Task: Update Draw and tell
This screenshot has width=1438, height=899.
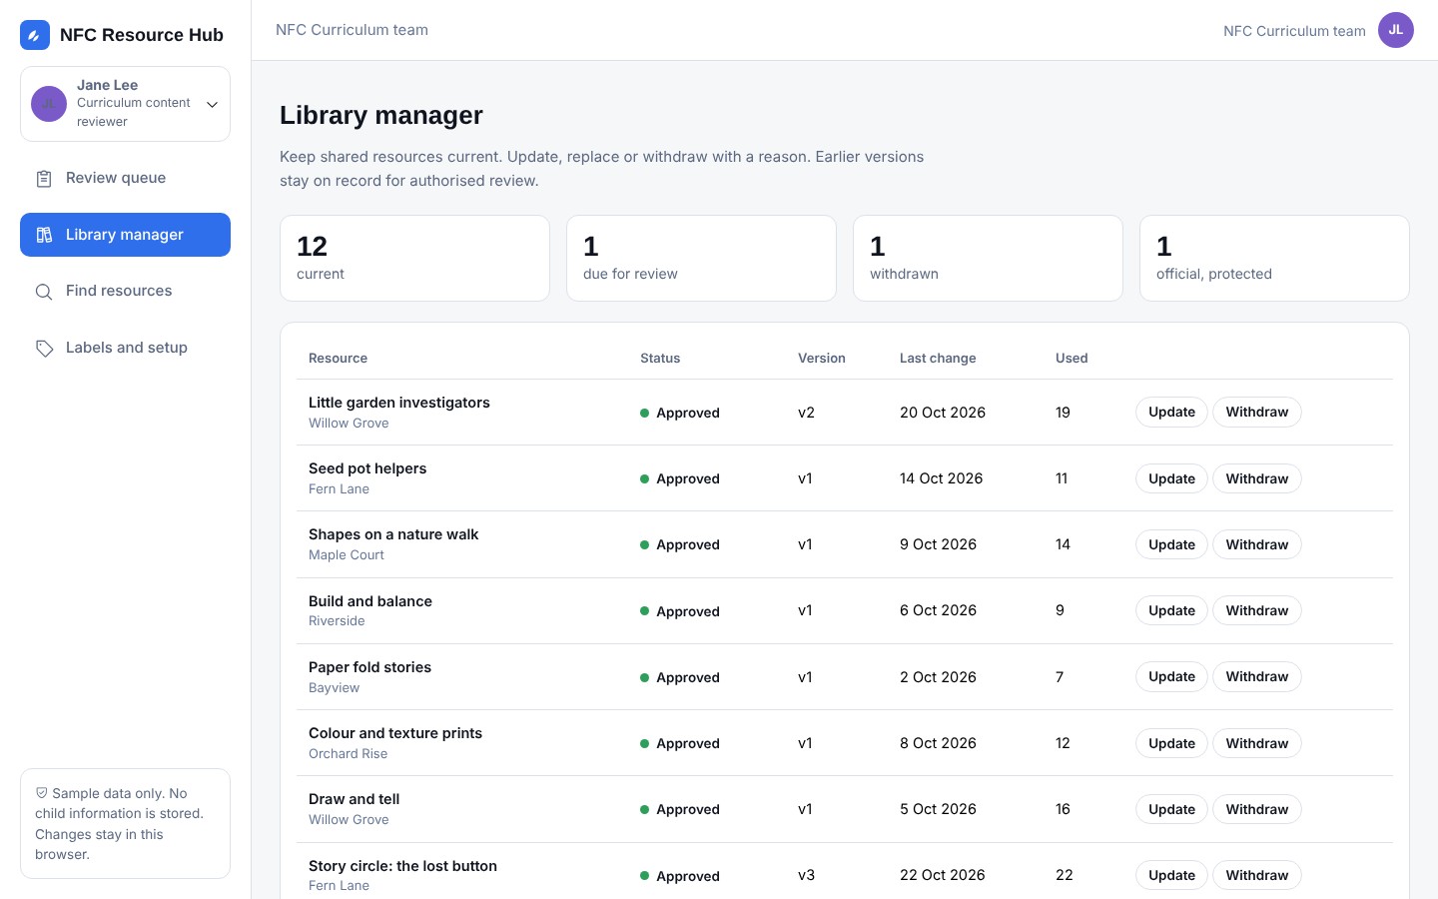Action: (x=1171, y=809)
